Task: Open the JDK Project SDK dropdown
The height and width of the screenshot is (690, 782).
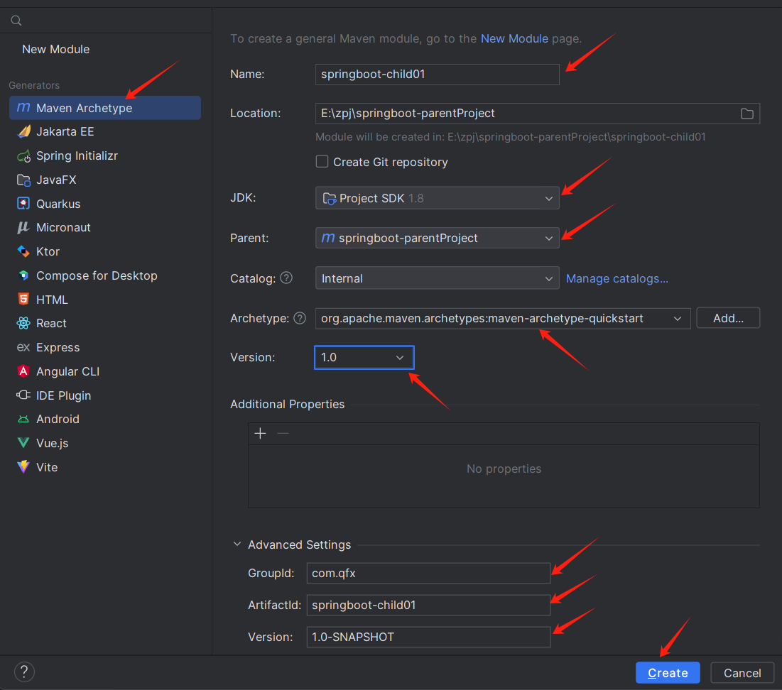Action: [437, 198]
